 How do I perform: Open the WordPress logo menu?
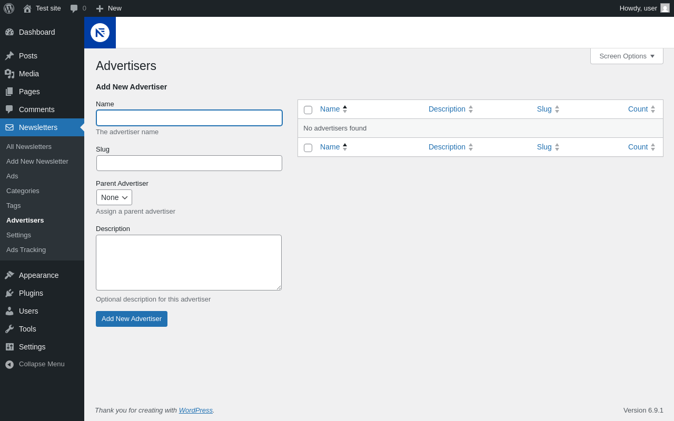click(9, 8)
